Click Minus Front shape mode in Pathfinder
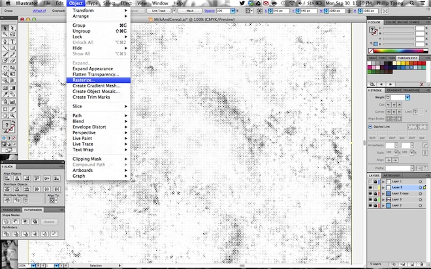The width and height of the screenshot is (431, 269). coord(16,221)
